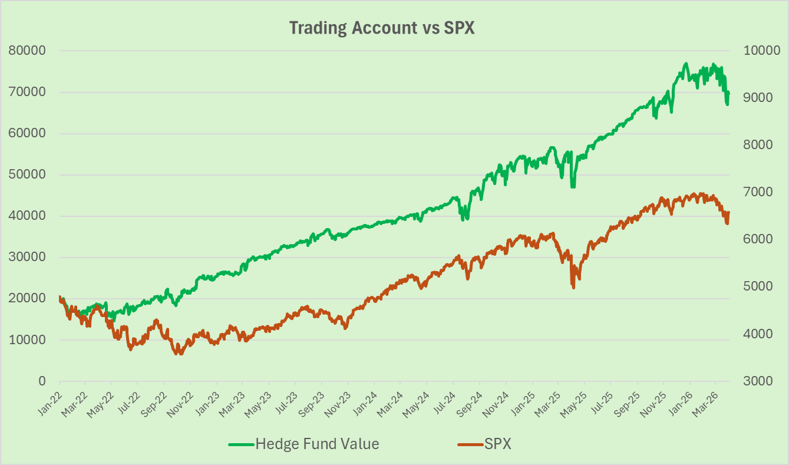Click the "Trading Account vs SPX" chart title
Image resolution: width=789 pixels, height=465 pixels.
382,28
